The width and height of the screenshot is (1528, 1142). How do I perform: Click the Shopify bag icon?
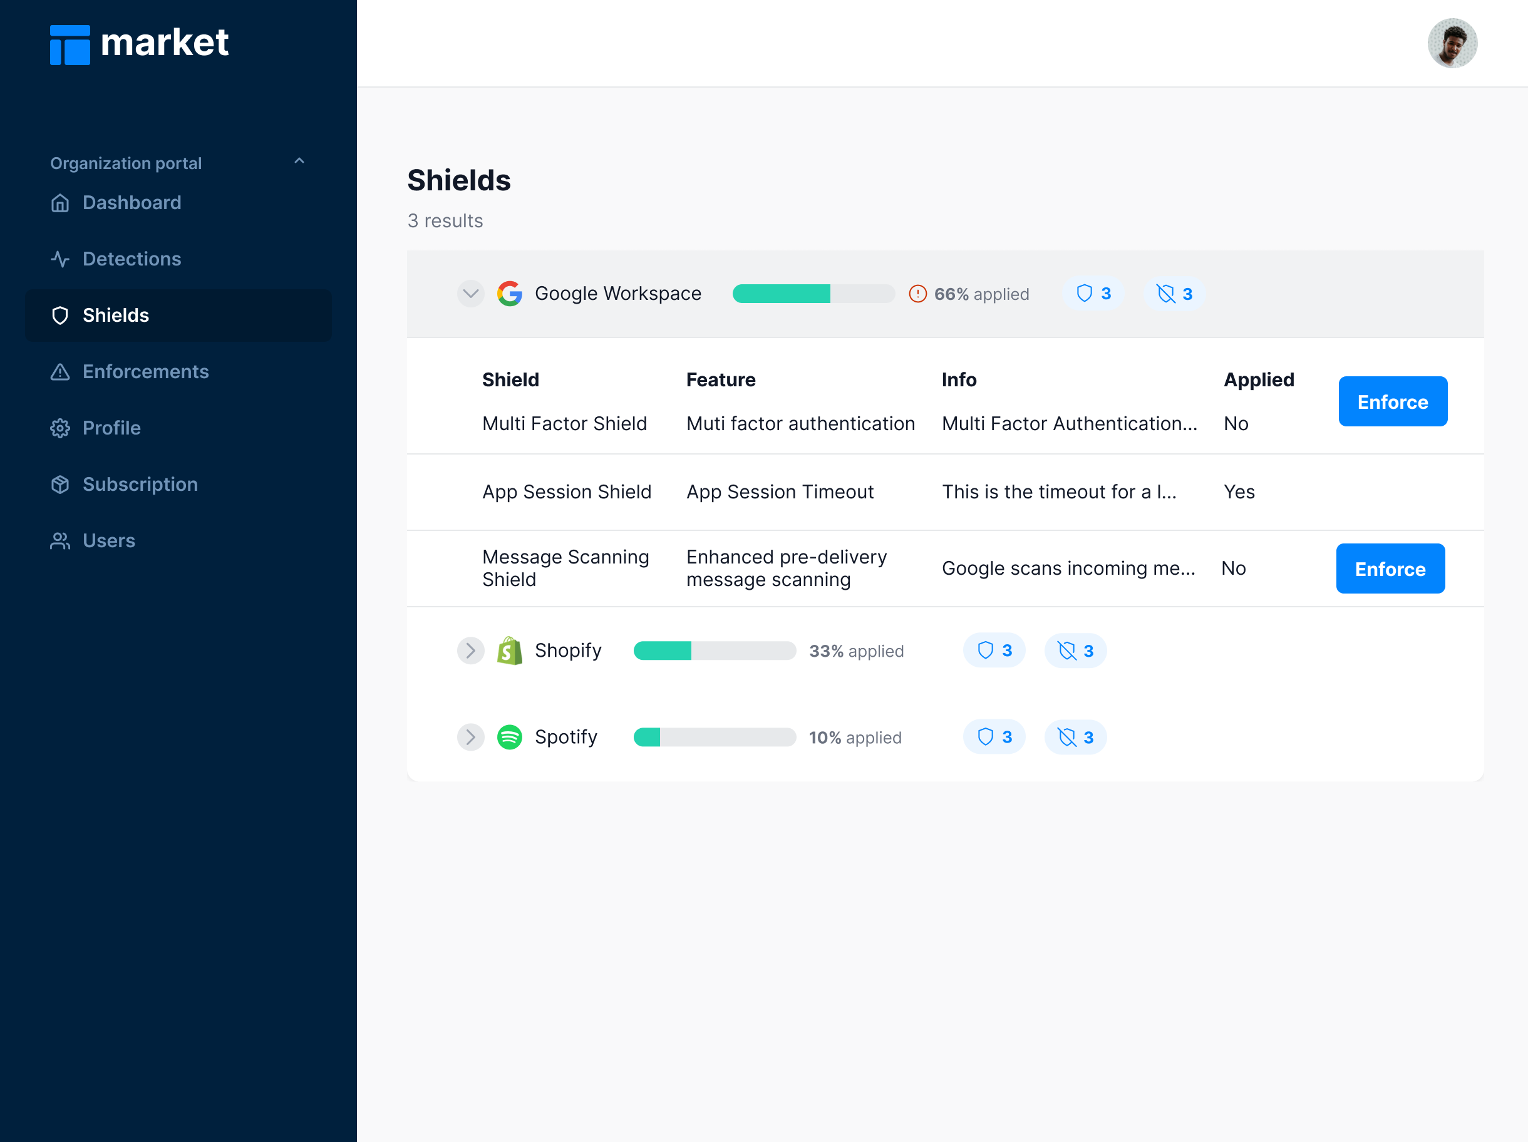tap(510, 651)
